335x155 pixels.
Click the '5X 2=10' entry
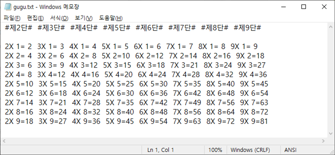tap(116, 56)
